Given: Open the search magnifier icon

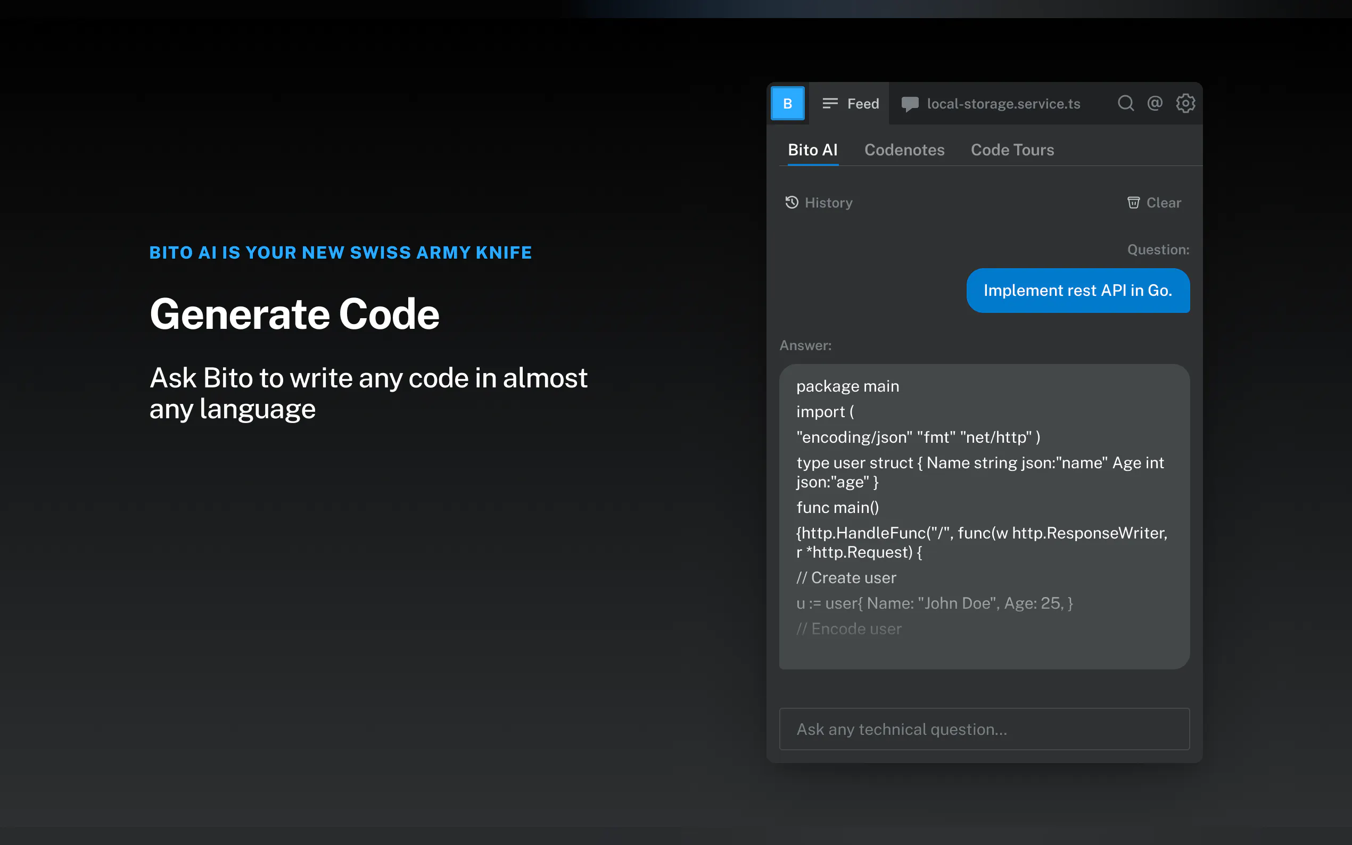Looking at the screenshot, I should click(1125, 103).
